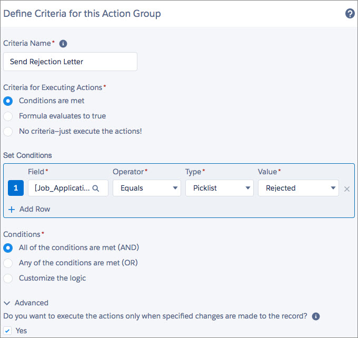
Task: Open the Type dropdown showing Picklist
Action: pyautogui.click(x=220, y=188)
